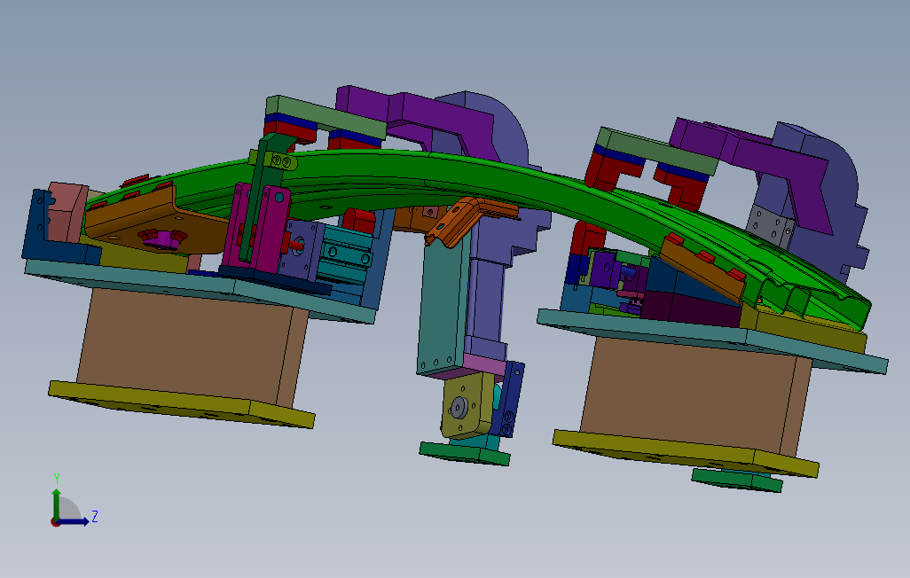Select the green foot plate below the center column
The height and width of the screenshot is (578, 910).
coord(464,453)
